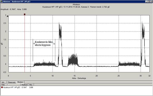Minimize the Aikataso window
The height and width of the screenshot is (96, 153).
click(x=146, y=2)
